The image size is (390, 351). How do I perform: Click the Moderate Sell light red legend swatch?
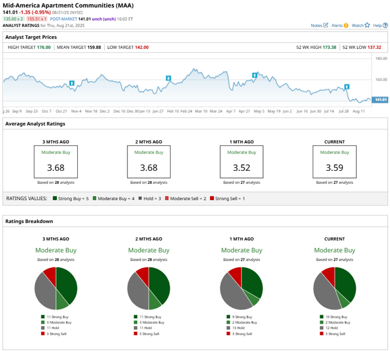pyautogui.click(x=167, y=198)
